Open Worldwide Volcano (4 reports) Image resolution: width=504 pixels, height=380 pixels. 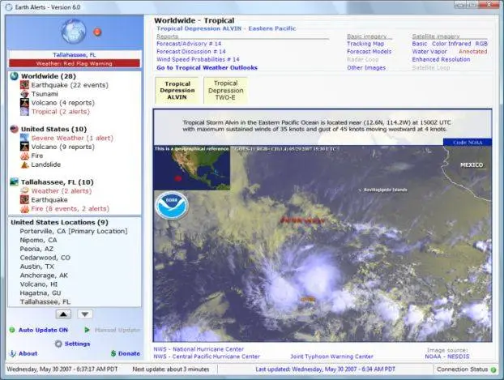(x=63, y=103)
